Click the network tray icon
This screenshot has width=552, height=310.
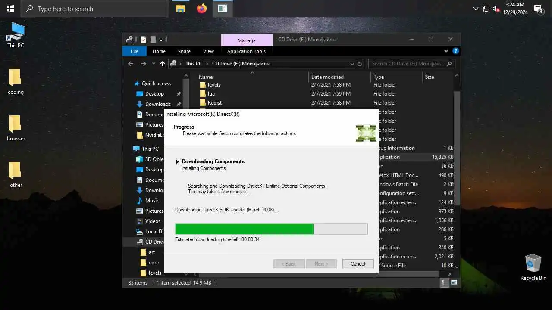[486, 9]
